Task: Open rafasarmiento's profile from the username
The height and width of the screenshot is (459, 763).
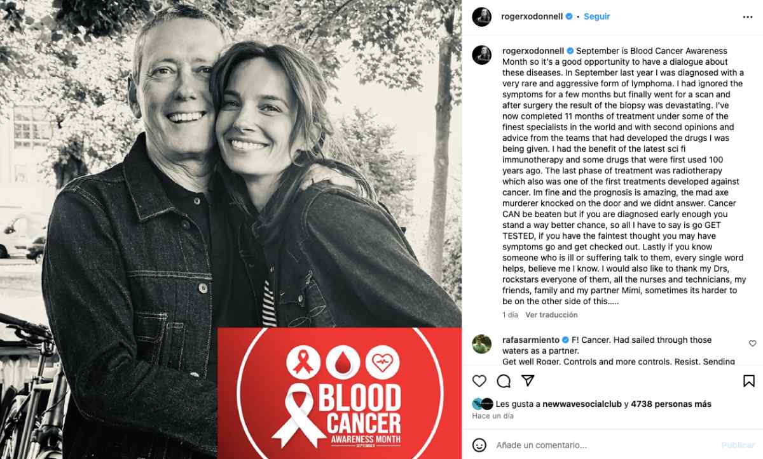Action: click(x=531, y=340)
